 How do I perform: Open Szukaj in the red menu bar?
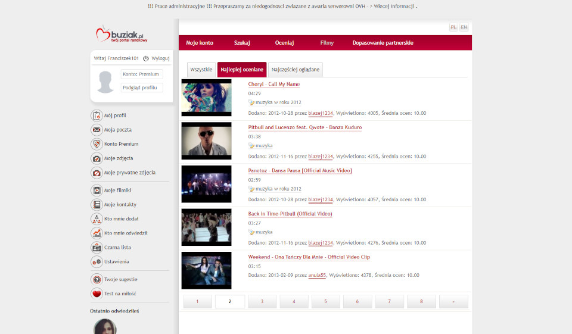pos(242,43)
